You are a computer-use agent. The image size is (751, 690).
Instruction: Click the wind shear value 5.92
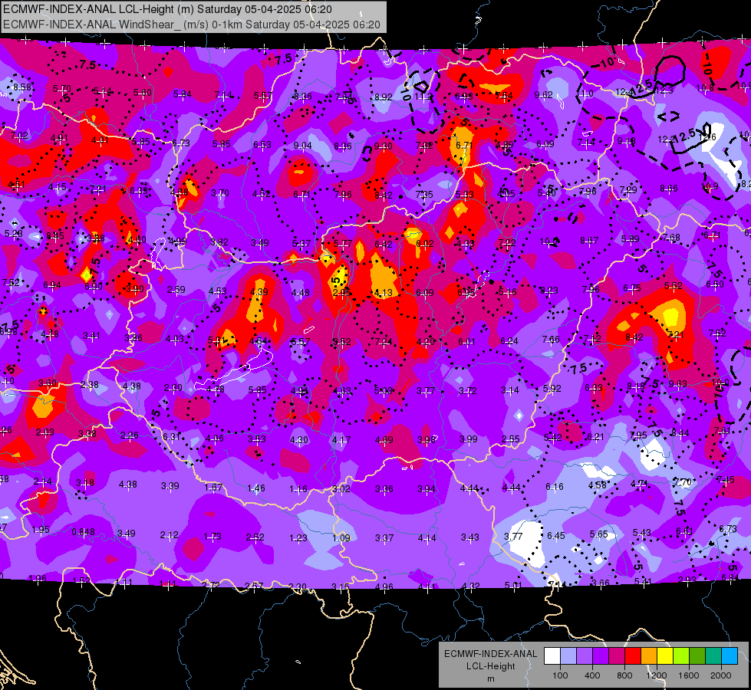click(552, 389)
